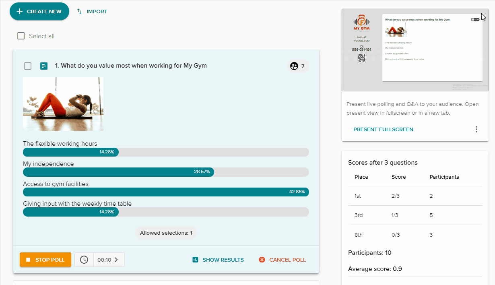Click the plus icon inside Create New

point(19,11)
